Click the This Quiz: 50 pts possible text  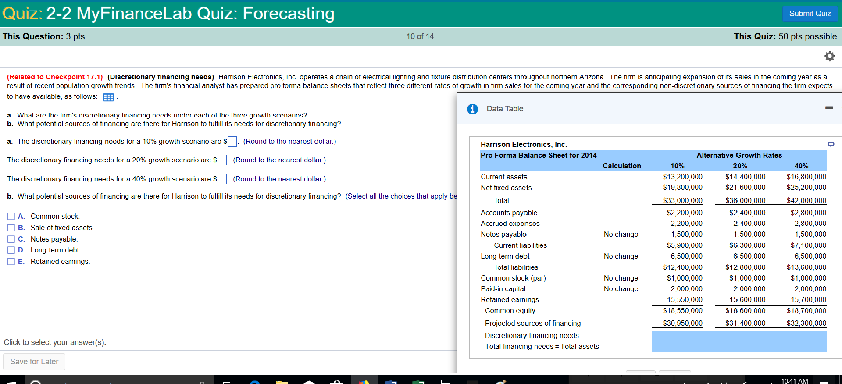coord(785,36)
